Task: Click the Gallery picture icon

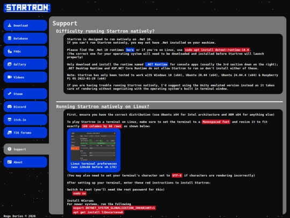Action: pos(10,65)
